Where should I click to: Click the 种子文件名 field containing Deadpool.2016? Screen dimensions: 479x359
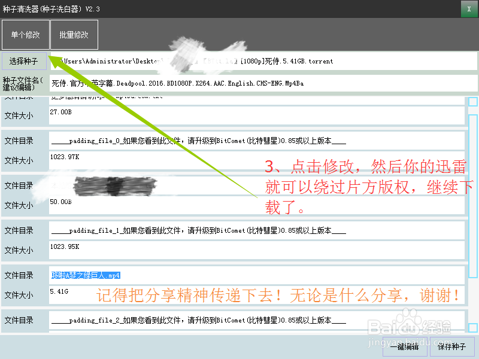pyautogui.click(x=263, y=83)
